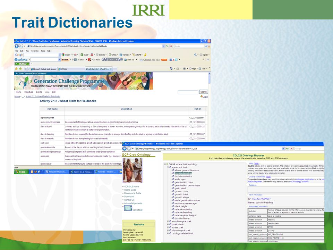Image resolution: width=333 pixels, height=250 pixels.
Task: Go forward in the Wheat Traits browser window
Action: point(21,46)
